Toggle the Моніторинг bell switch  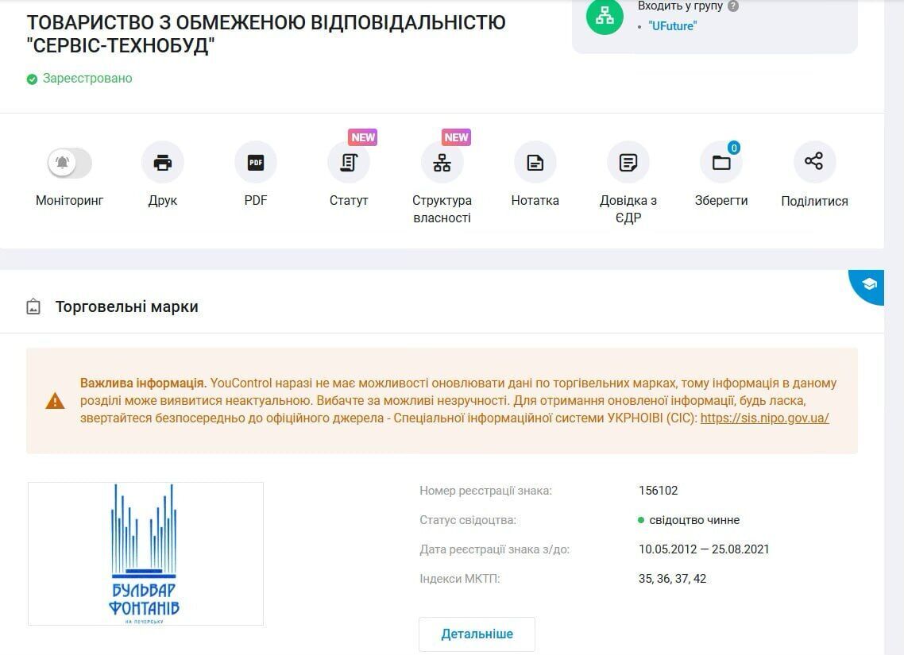70,163
